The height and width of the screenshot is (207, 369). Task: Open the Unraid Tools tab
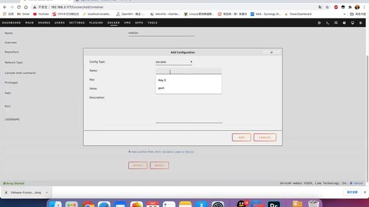[152, 23]
